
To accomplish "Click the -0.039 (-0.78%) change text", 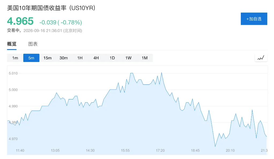I will pos(61,22).
